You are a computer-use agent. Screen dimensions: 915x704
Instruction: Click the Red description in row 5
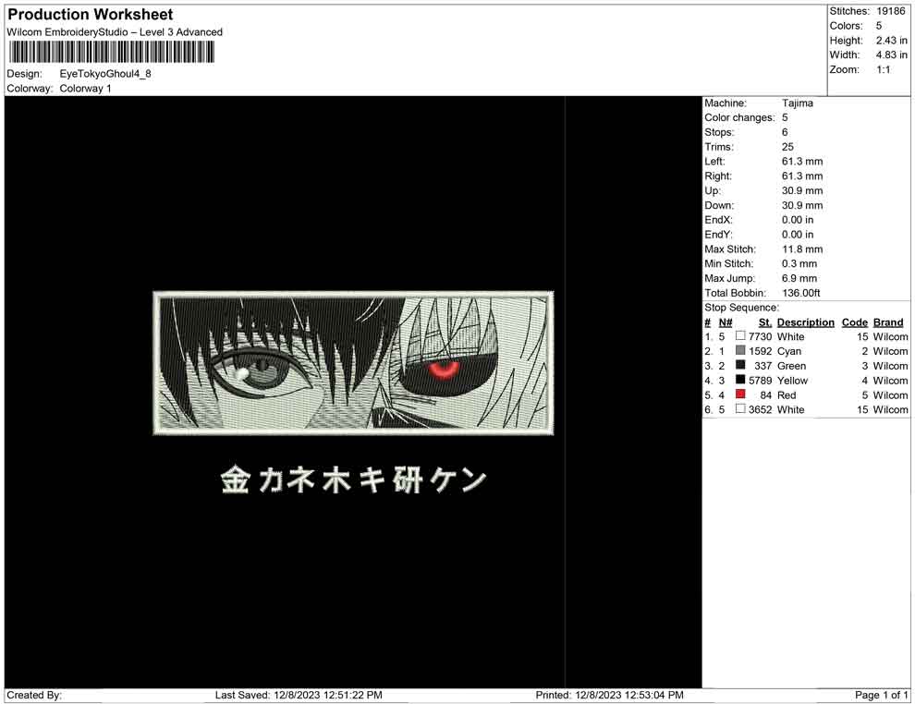tap(786, 394)
